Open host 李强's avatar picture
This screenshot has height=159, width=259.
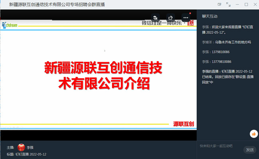21,147
